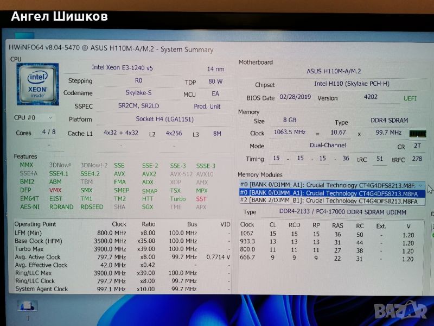Click the HWiNFO64 System Summary title bar
The image size is (434, 326).
point(111,48)
